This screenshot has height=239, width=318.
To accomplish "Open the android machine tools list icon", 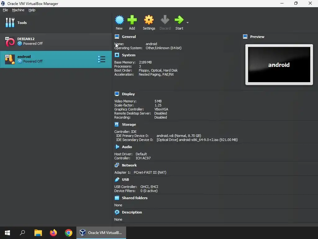I will point(102,59).
